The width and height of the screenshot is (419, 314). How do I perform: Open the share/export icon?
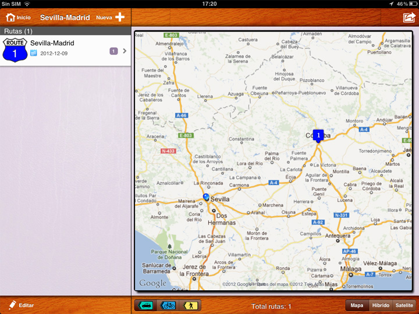[x=409, y=17]
